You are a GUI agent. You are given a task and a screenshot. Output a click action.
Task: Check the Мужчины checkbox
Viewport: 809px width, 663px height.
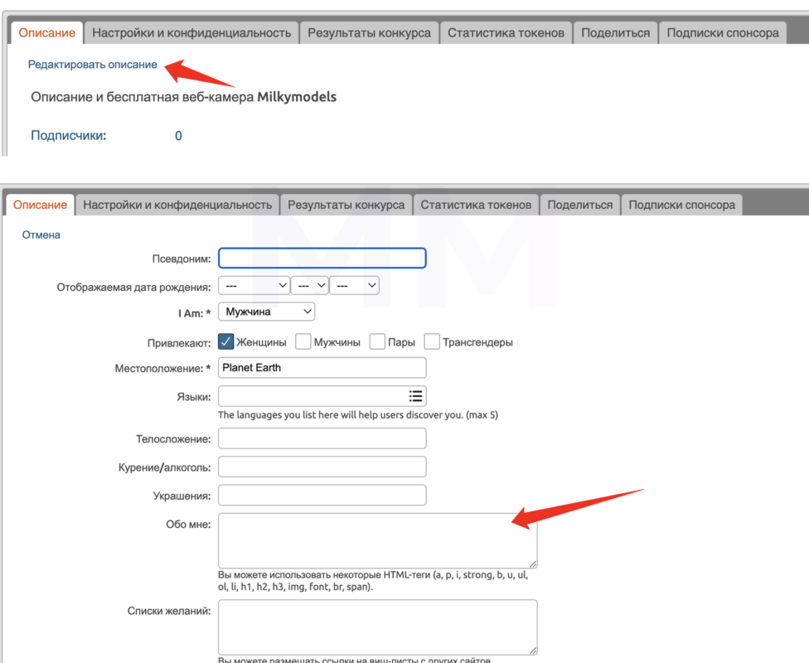303,341
